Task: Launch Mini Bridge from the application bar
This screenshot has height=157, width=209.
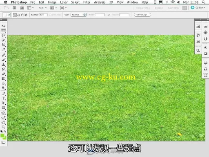Action: [22, 8]
